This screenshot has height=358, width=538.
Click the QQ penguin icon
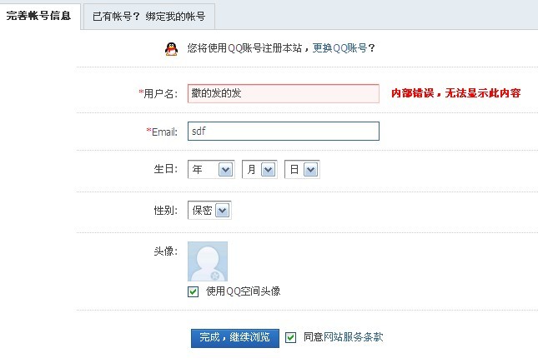tap(171, 48)
